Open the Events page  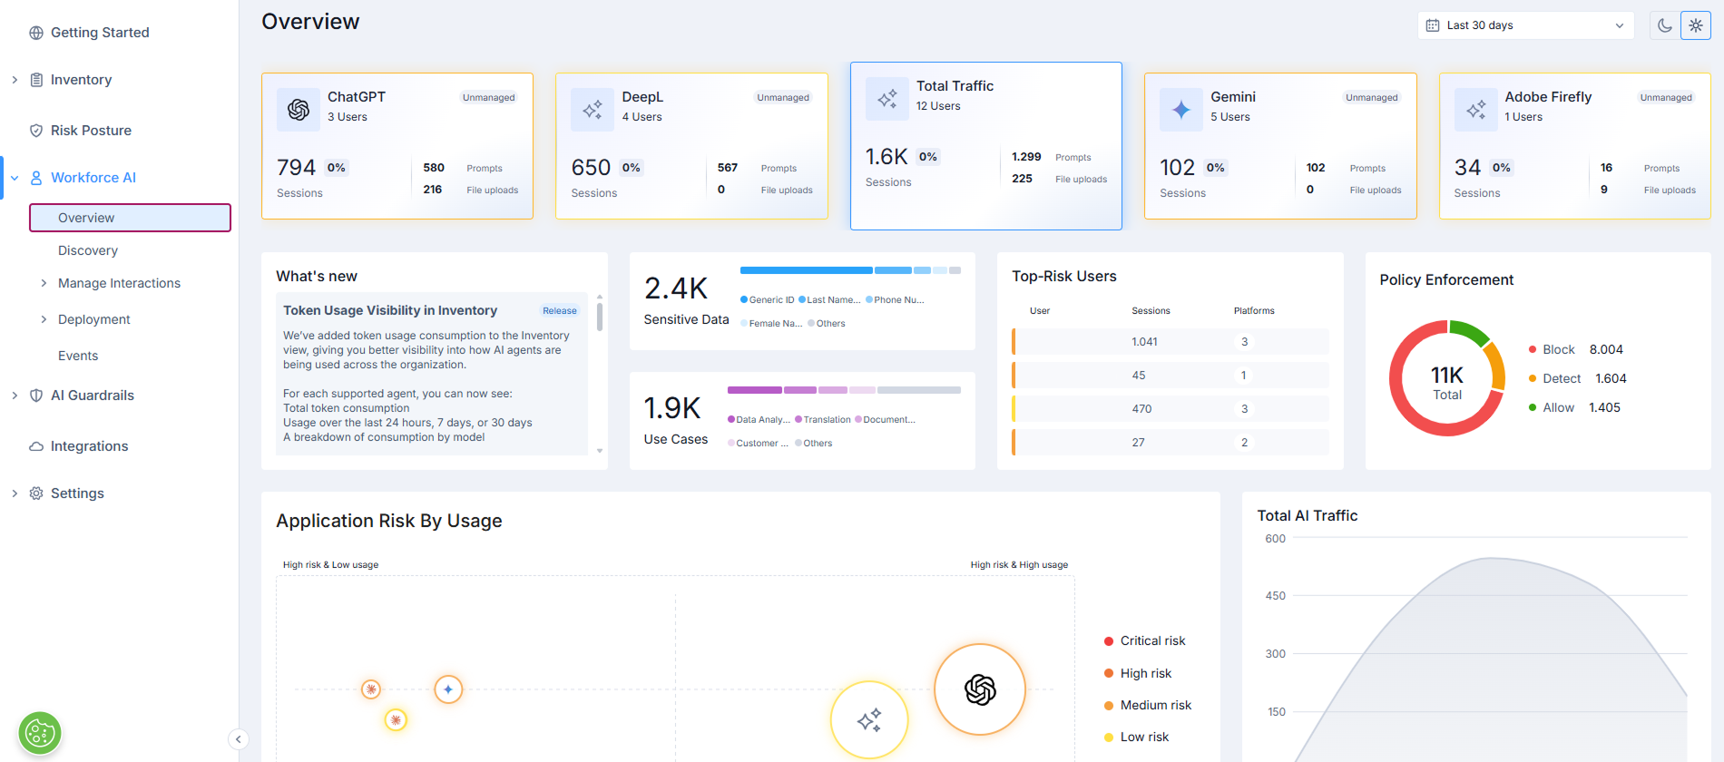coord(78,356)
